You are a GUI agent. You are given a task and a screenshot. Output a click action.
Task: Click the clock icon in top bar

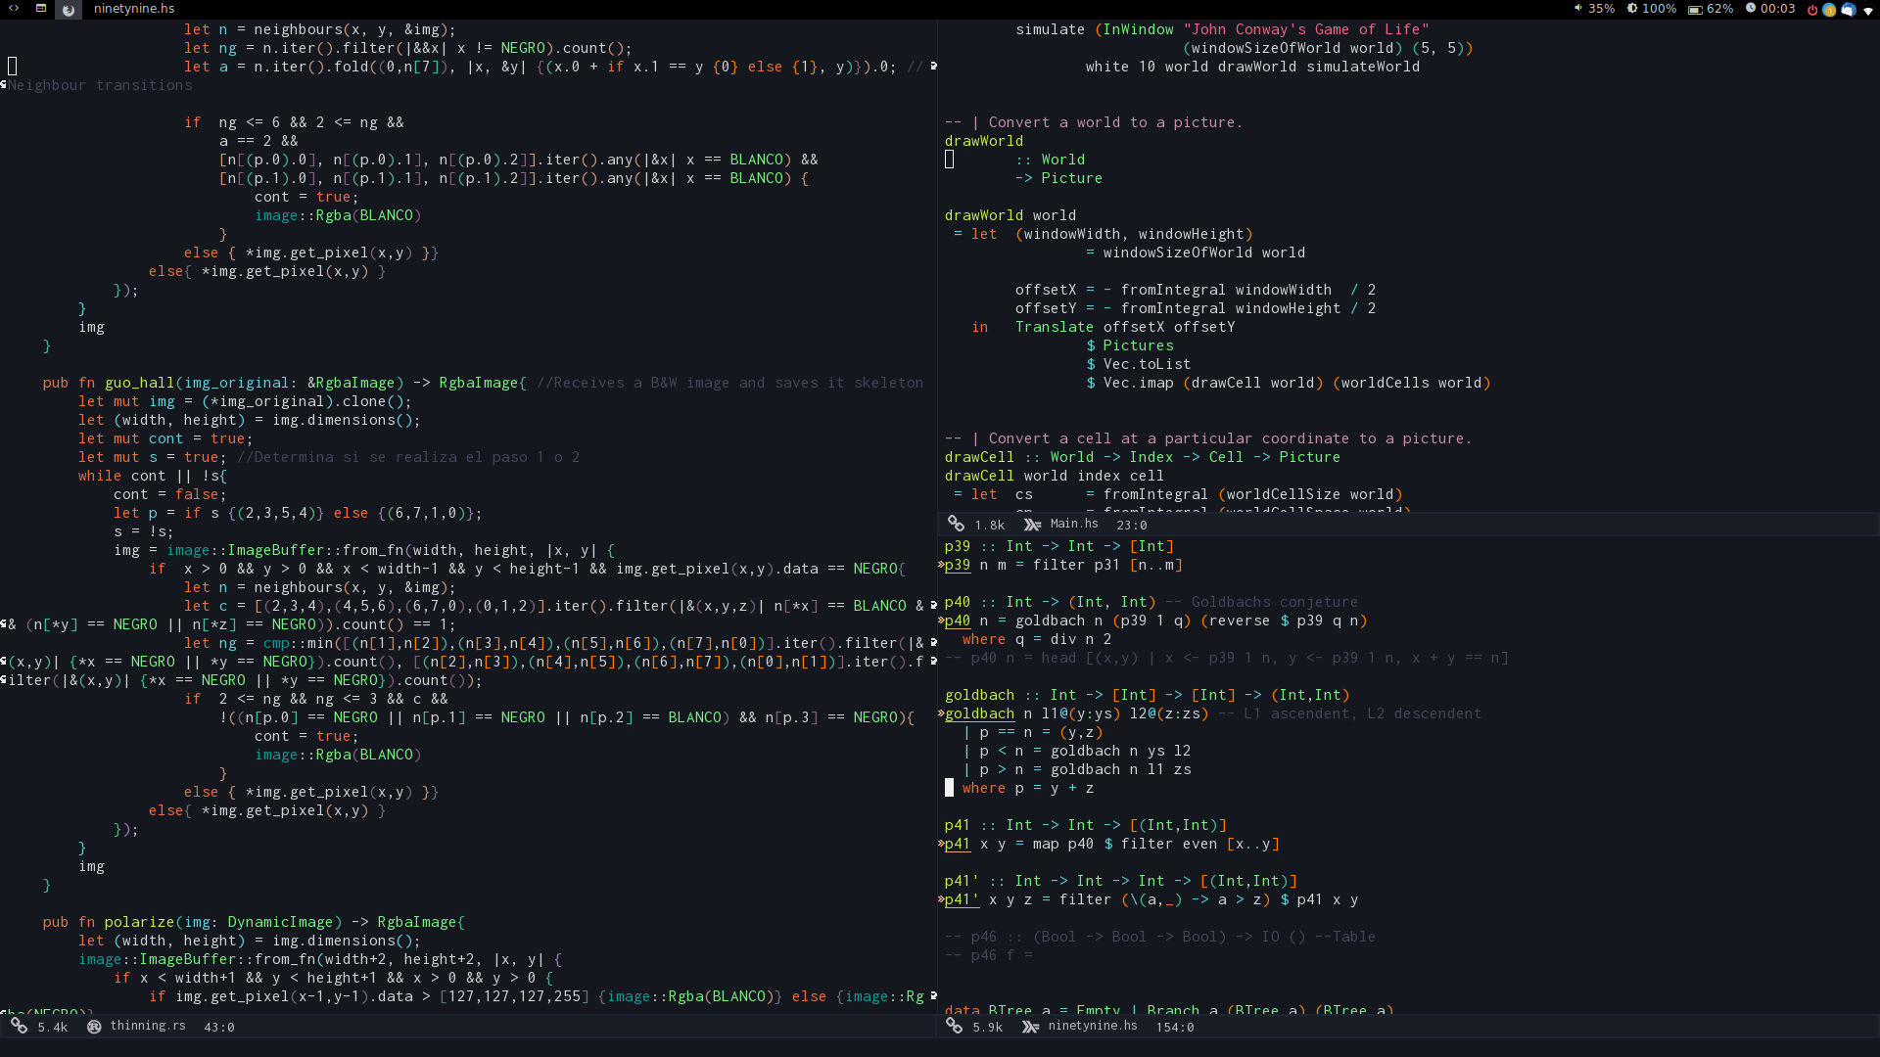(x=1751, y=8)
